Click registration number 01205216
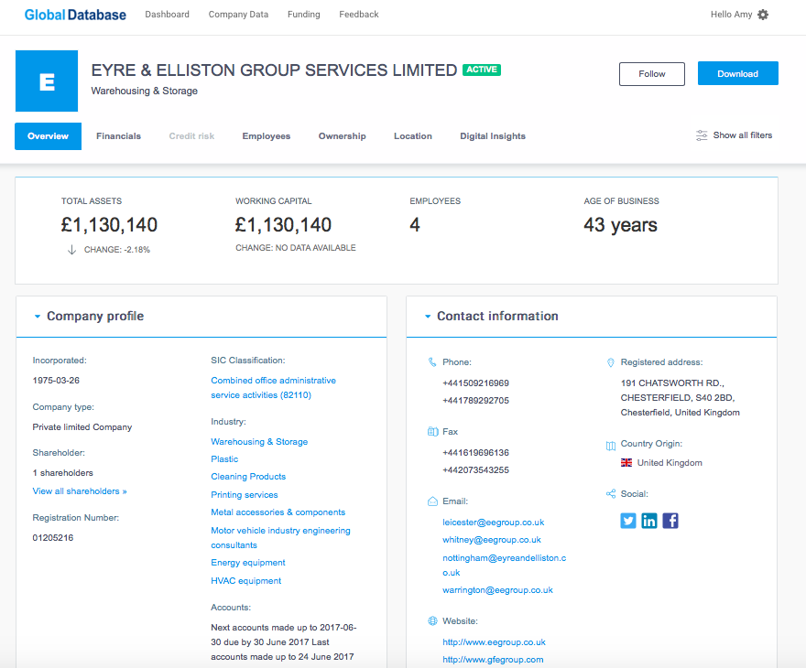Viewport: 806px width, 668px height. (x=53, y=537)
